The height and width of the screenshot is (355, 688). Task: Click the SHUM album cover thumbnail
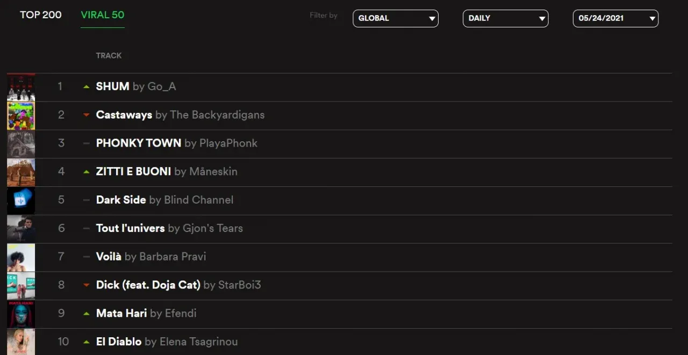21,87
